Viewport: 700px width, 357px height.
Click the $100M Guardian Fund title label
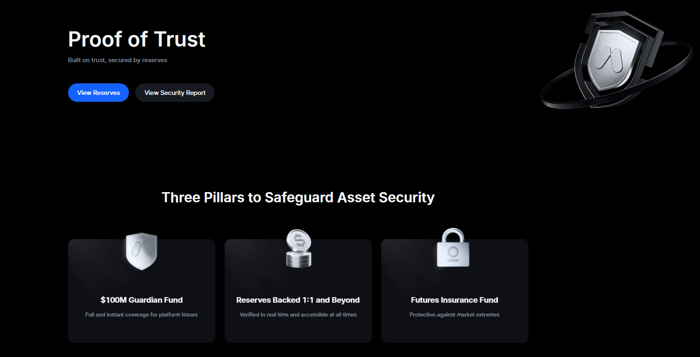coord(141,299)
